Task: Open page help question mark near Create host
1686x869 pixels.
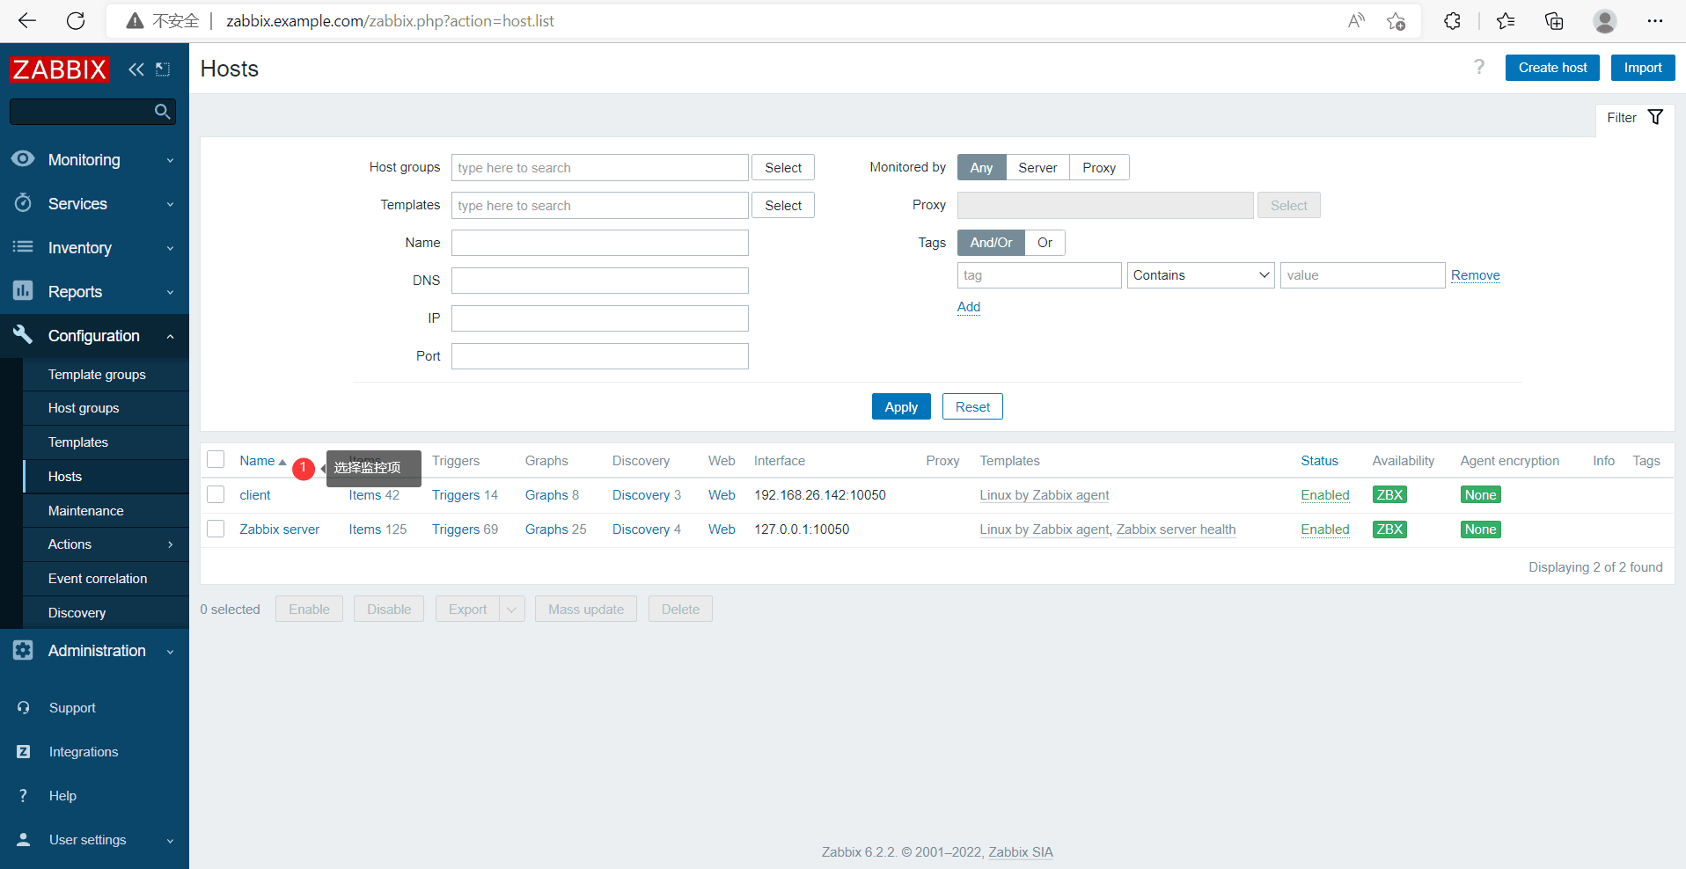Action: pyautogui.click(x=1479, y=68)
